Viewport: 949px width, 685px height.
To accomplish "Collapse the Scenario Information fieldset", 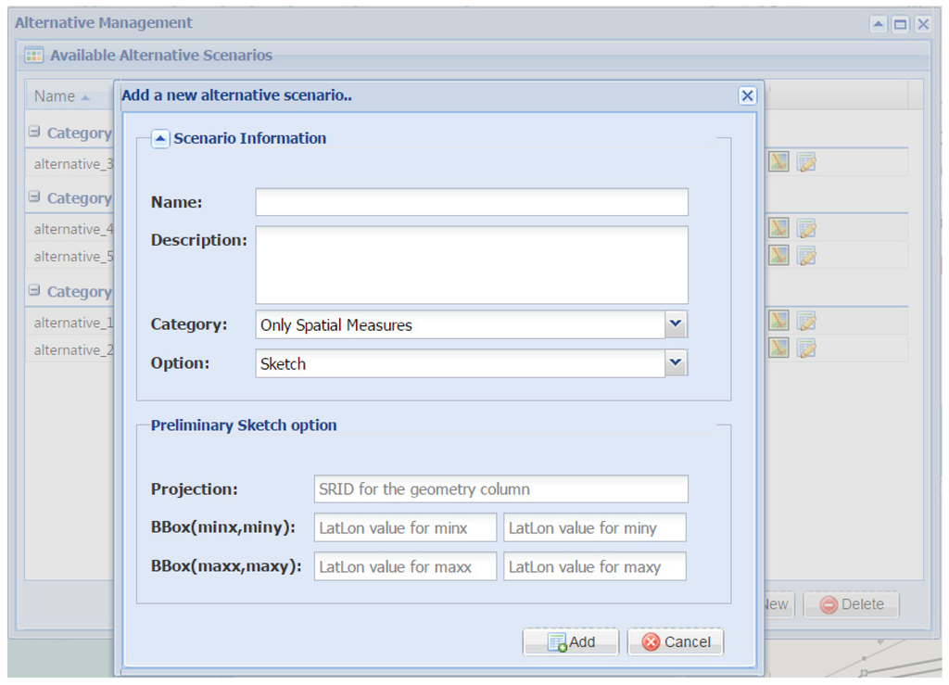I will point(160,139).
